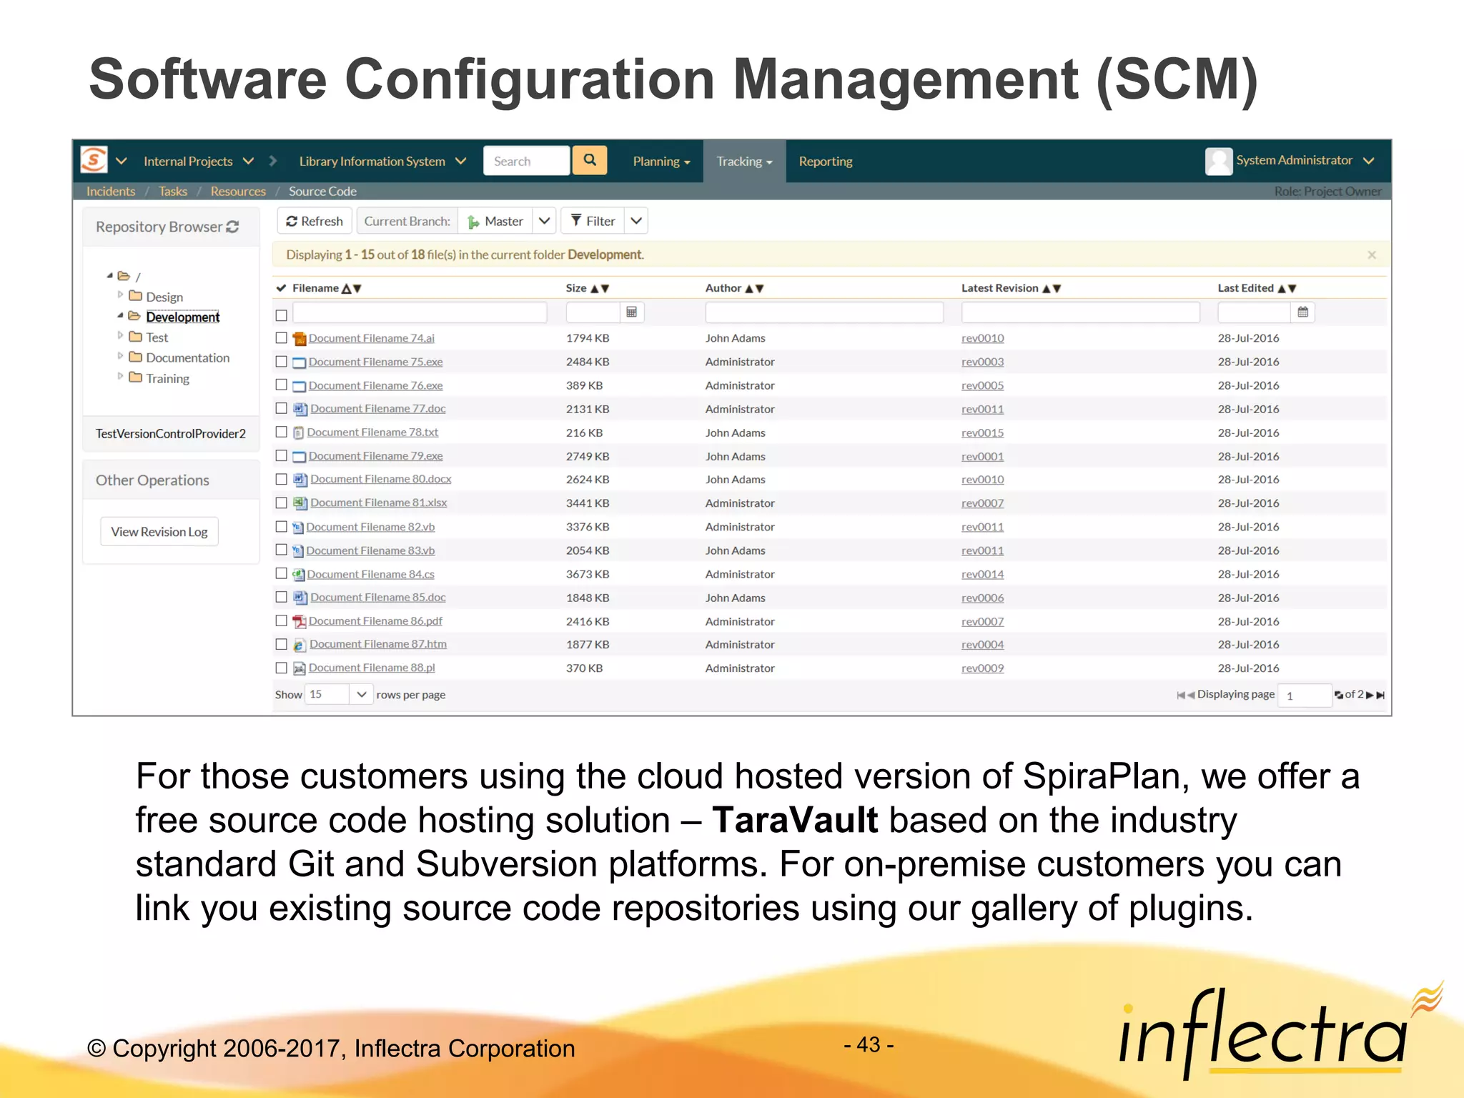Image resolution: width=1464 pixels, height=1098 pixels.
Task: Open the Last Edited calendar icon
Action: pyautogui.click(x=1302, y=312)
